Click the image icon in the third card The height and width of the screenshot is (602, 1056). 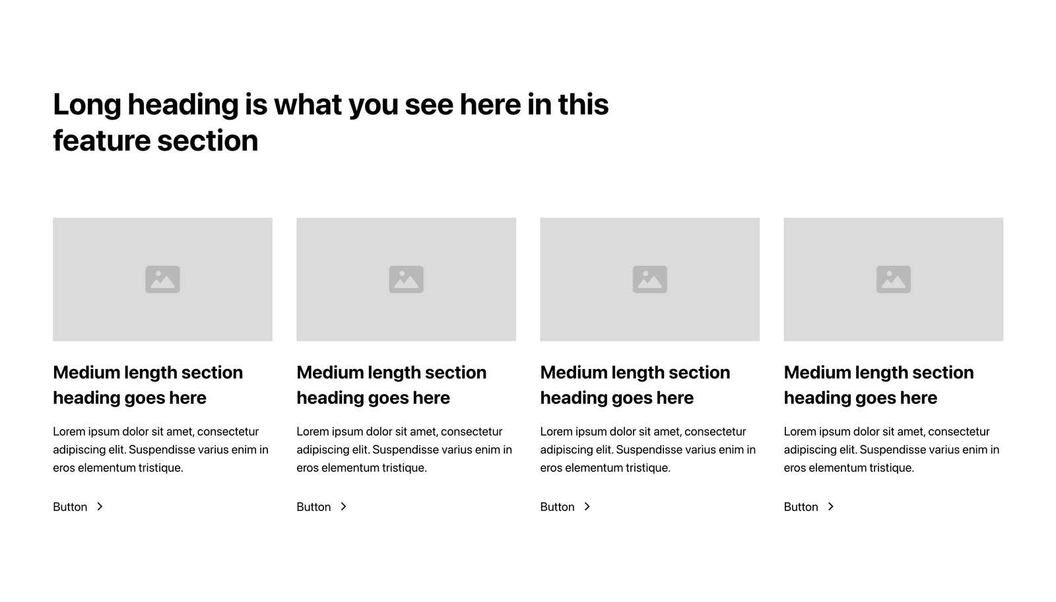(x=649, y=279)
